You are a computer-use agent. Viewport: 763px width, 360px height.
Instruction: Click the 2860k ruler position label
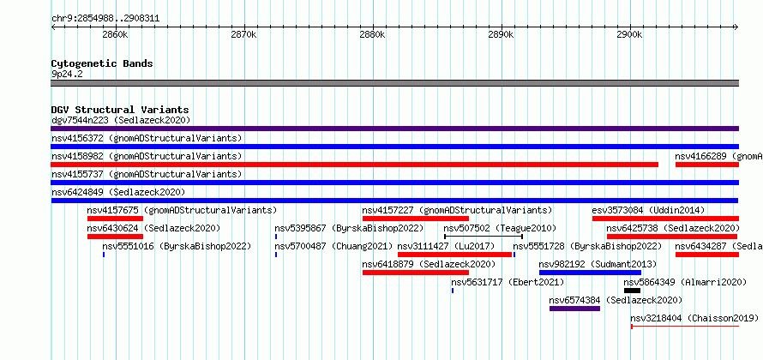(116, 34)
